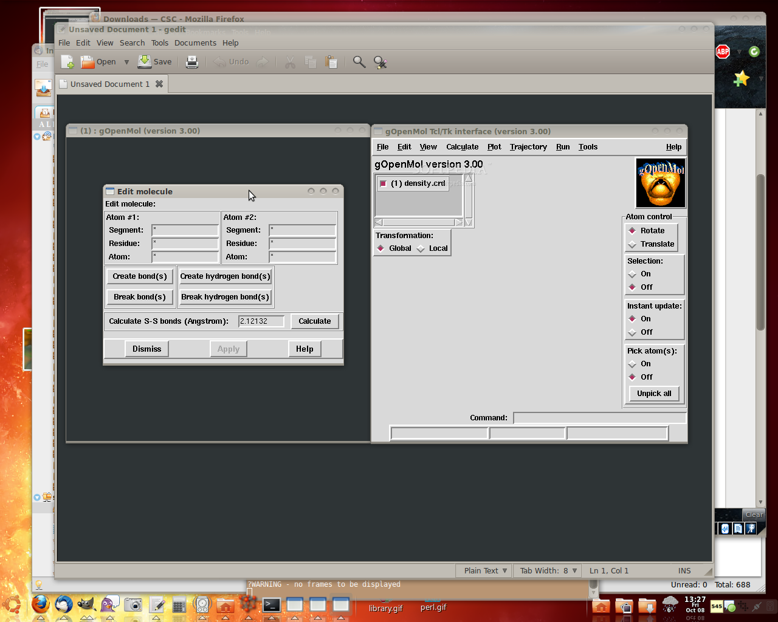
Task: Set Instant update to Off
Action: click(641, 332)
